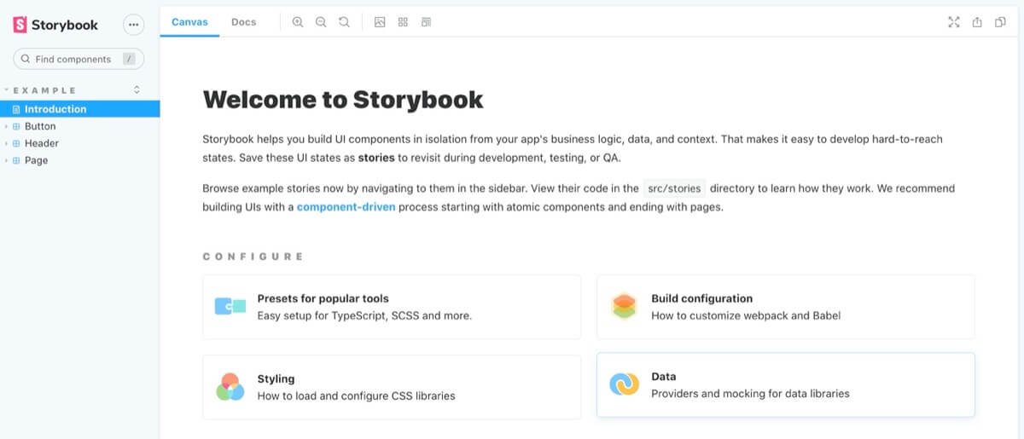
Task: Click the bold word stories
Action: (x=376, y=158)
